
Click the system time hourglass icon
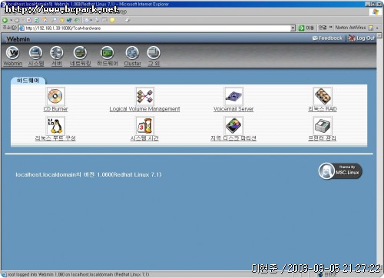144,125
